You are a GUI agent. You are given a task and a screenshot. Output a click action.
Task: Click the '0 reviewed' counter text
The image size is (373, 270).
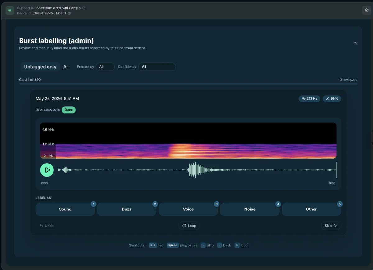[348, 80]
